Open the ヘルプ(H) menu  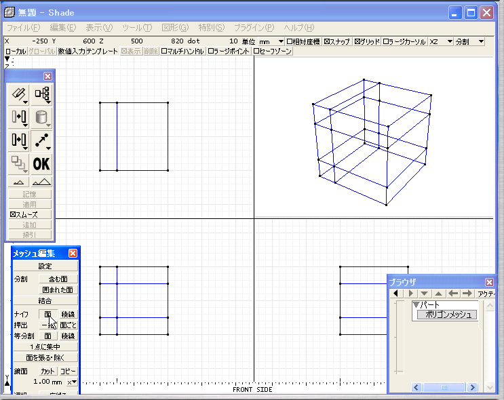tap(299, 28)
